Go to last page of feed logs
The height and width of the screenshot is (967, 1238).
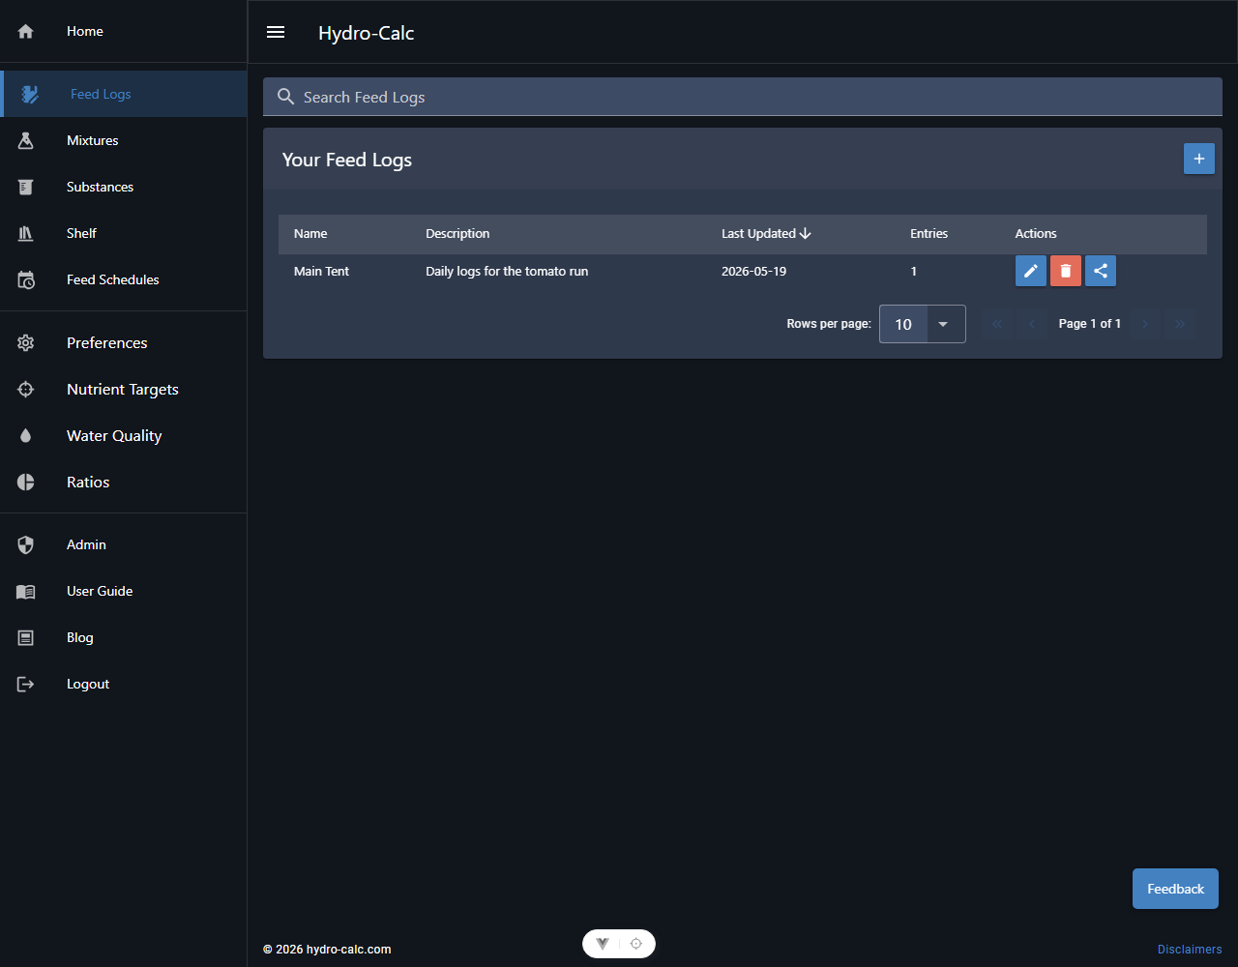pos(1180,324)
